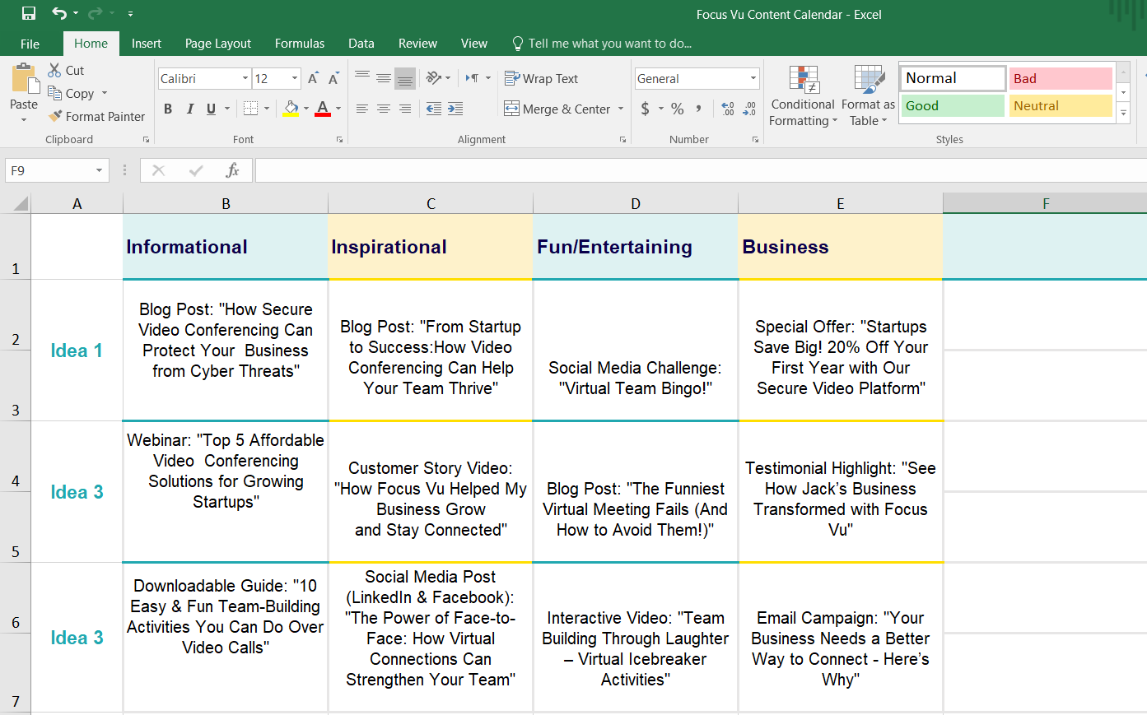Viewport: 1147px width, 715px height.
Task: Expand the Fill Color dropdown arrow
Action: click(306, 109)
